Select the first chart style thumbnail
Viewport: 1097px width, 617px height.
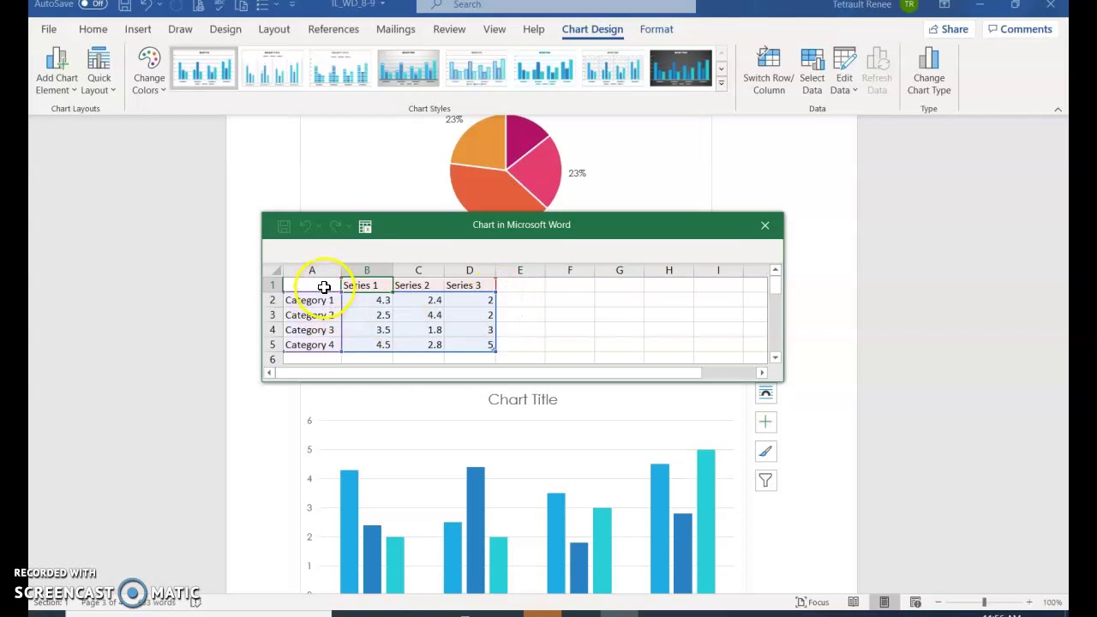click(204, 69)
